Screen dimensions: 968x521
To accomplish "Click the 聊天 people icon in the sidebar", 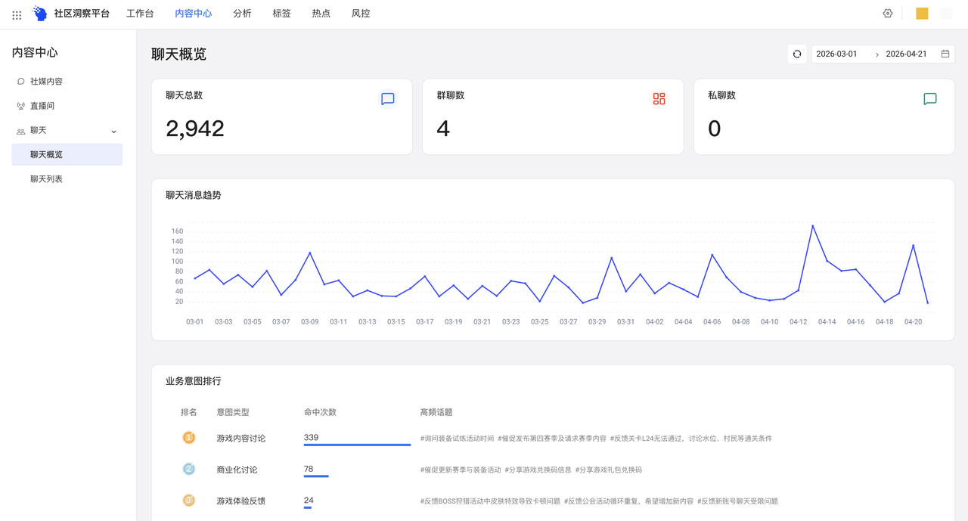I will (x=20, y=131).
